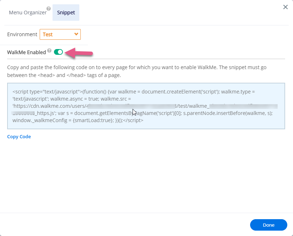Select the Snippet tab

click(66, 13)
